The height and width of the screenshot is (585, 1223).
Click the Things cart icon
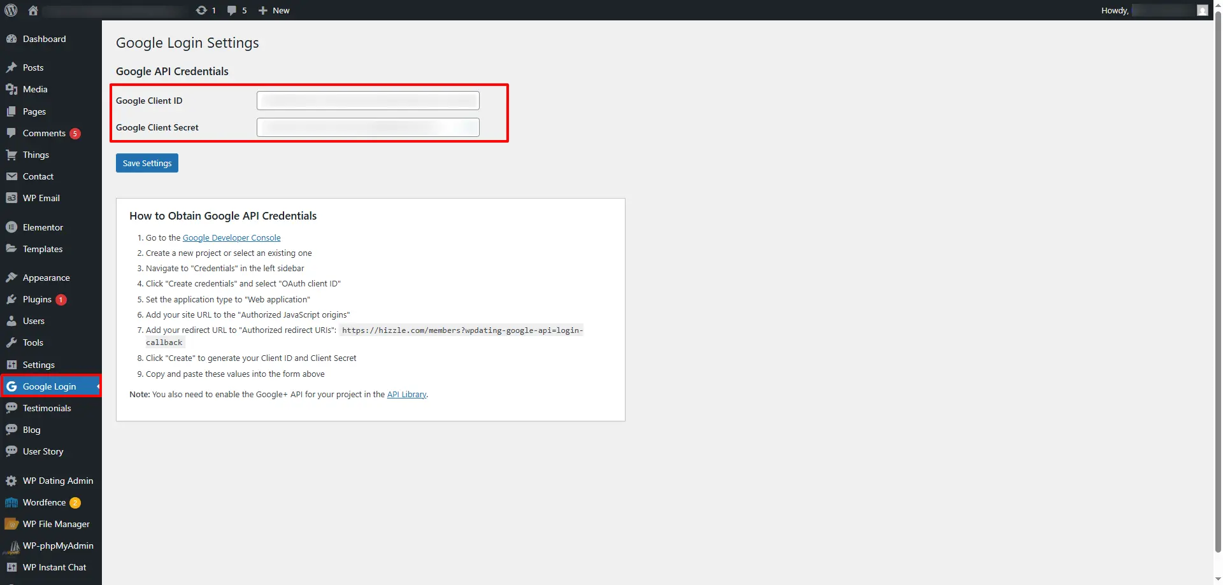11,155
